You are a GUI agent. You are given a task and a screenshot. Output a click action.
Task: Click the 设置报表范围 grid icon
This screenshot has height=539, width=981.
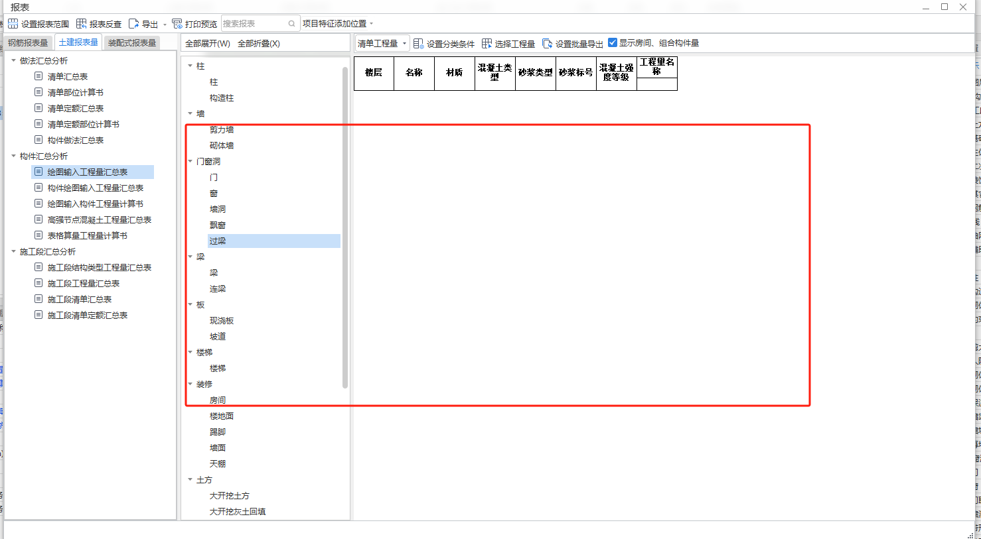13,24
